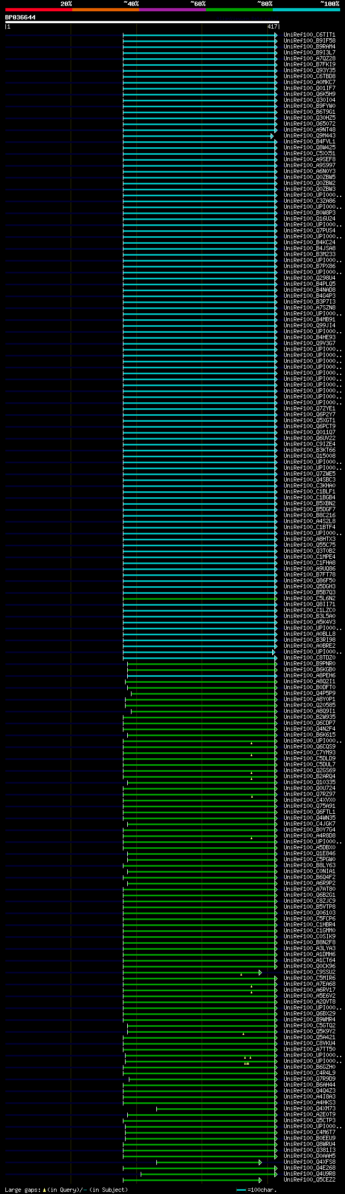Click the red 20% identity legend segment

tap(38, 10)
